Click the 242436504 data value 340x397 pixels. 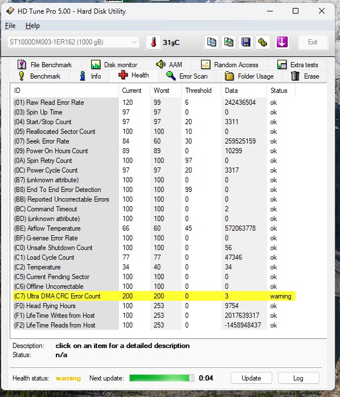tap(240, 103)
